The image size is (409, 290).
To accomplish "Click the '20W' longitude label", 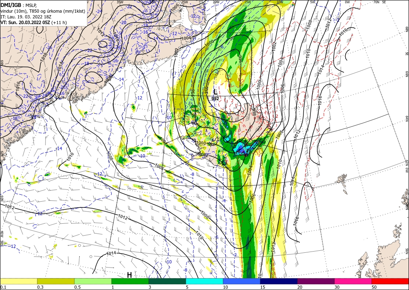I will [x=216, y=2].
